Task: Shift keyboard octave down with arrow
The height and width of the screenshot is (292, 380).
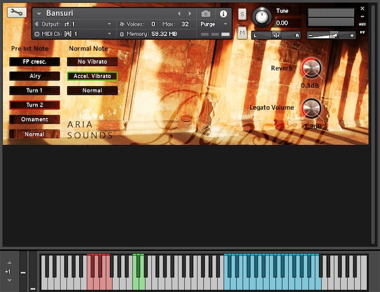Action: tap(9, 281)
